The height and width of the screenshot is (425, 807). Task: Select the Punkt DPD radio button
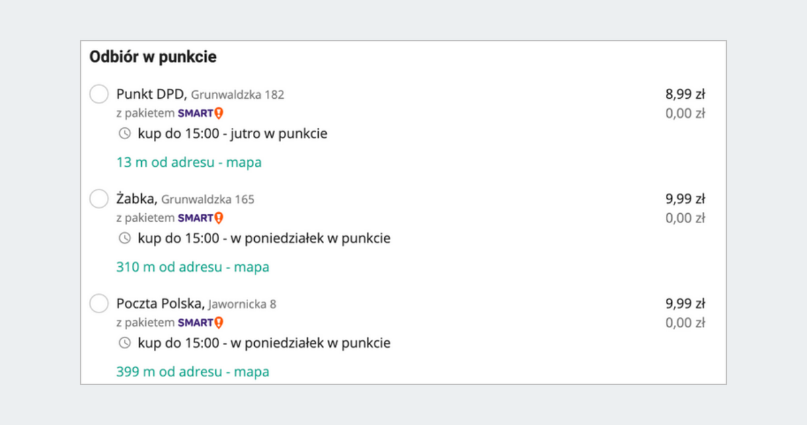(x=99, y=94)
